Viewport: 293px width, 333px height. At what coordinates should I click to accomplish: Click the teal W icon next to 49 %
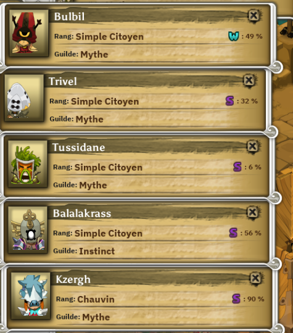click(234, 36)
